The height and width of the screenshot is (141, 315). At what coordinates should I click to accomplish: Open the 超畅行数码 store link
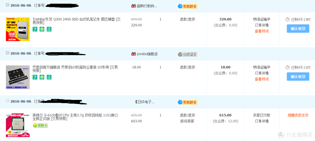[x=147, y=6]
